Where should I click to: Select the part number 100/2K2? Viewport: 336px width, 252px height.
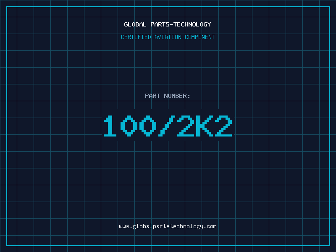point(168,126)
